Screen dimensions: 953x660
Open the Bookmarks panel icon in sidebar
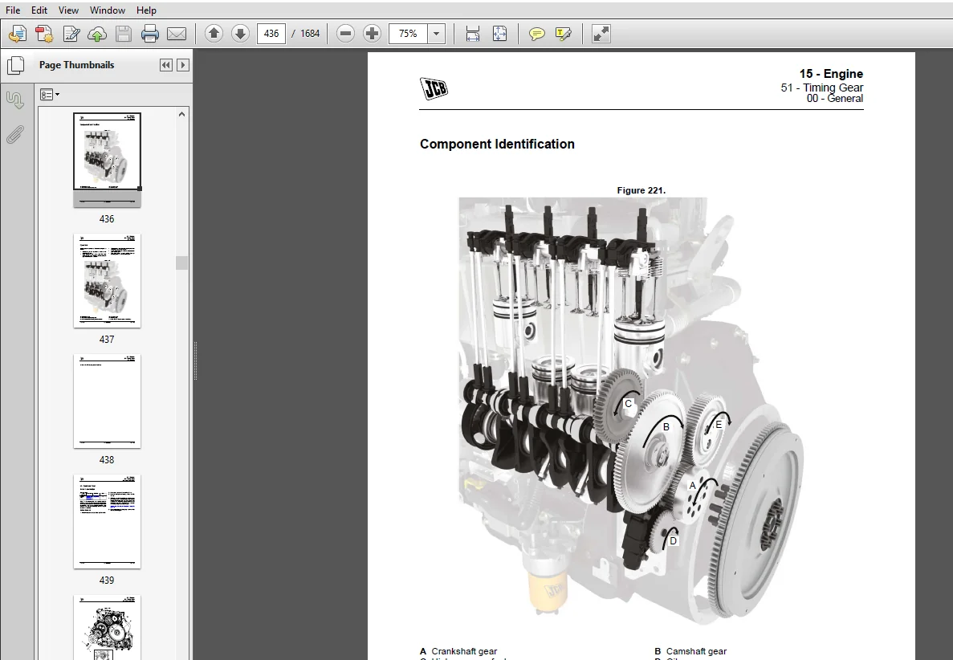[15, 100]
